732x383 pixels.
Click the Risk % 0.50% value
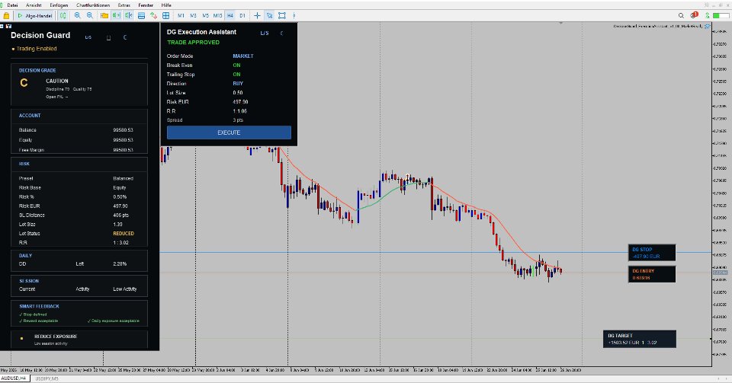(x=120, y=196)
